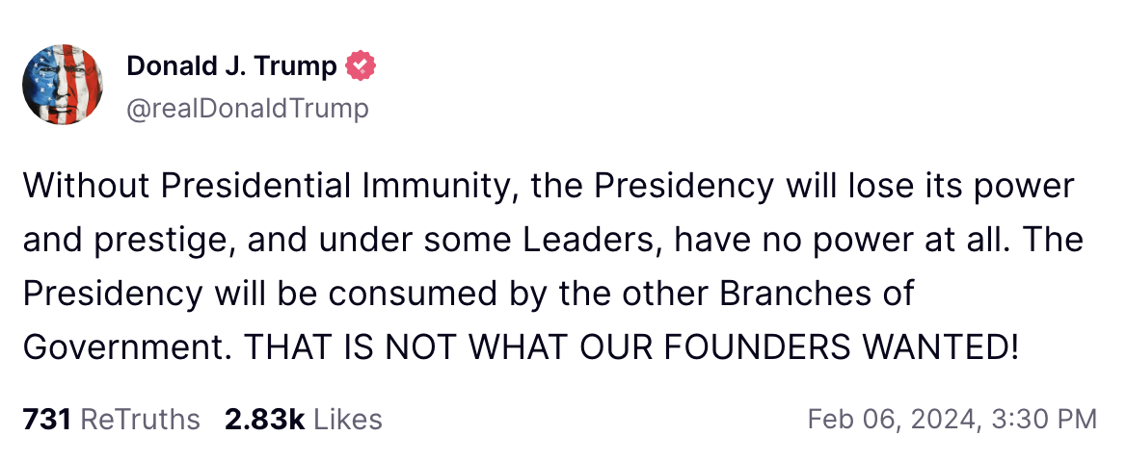Click the word Likes in stats
This screenshot has height=462, width=1126.
tap(348, 420)
